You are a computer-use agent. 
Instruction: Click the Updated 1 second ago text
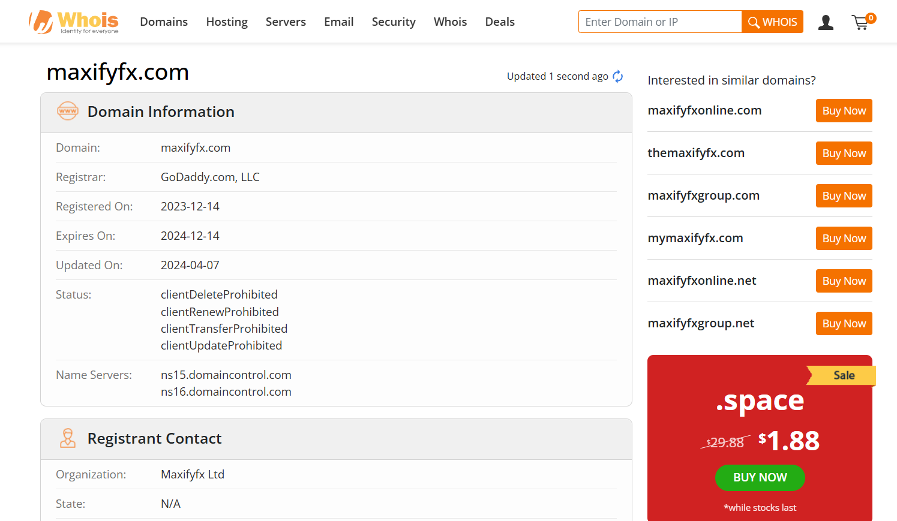pyautogui.click(x=557, y=76)
